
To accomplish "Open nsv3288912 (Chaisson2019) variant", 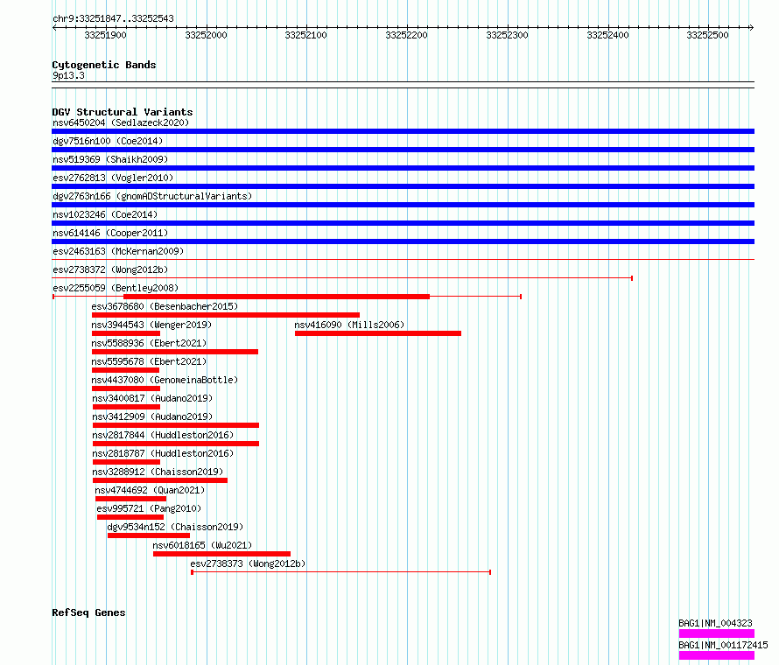I will pos(158,472).
